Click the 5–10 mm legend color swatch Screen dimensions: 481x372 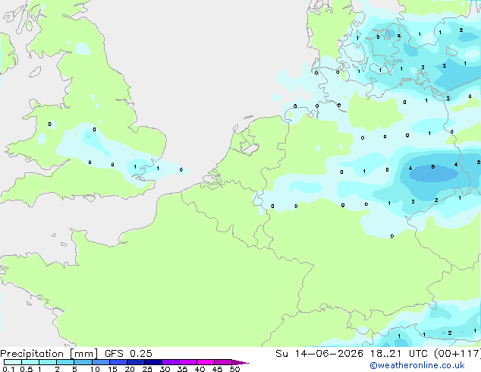pyautogui.click(x=83, y=362)
